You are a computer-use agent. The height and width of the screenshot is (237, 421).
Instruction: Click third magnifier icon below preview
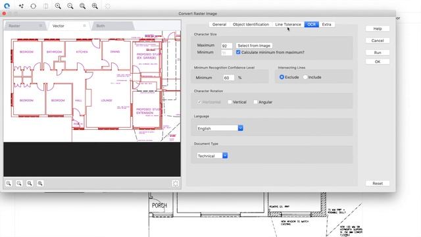(x=30, y=183)
